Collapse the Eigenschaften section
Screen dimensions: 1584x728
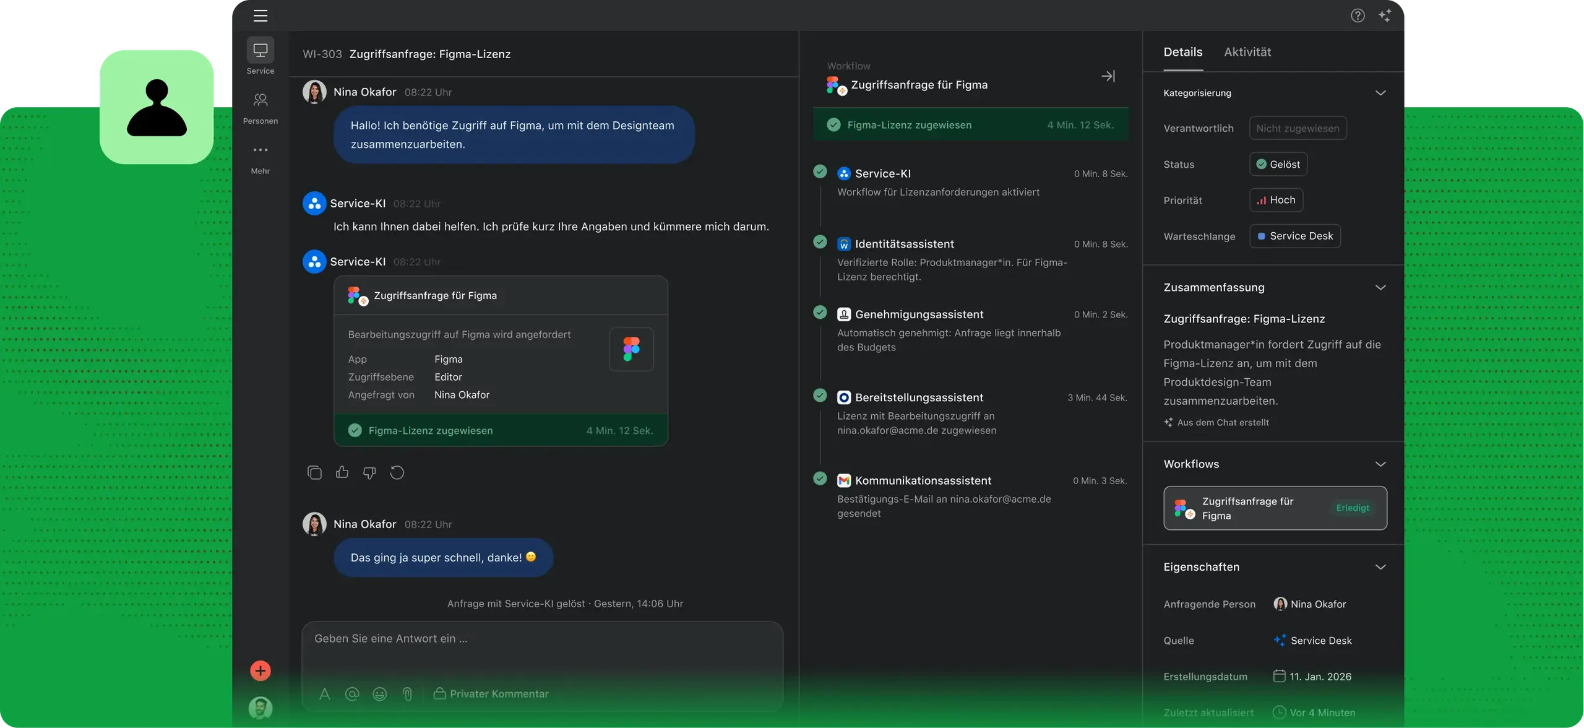(1380, 567)
